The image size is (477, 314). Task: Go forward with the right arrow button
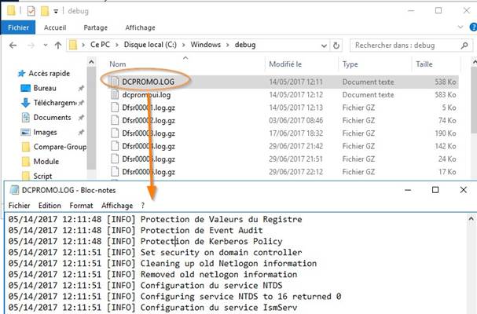click(31, 46)
